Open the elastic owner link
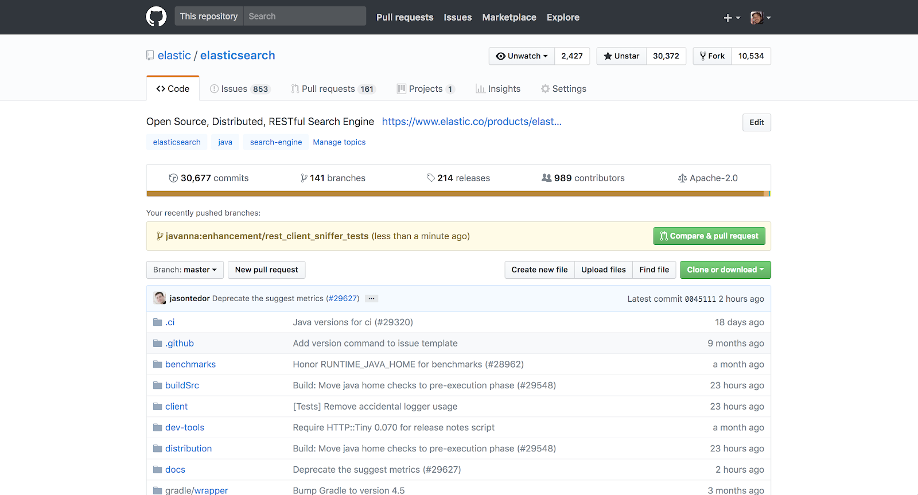 coord(174,56)
